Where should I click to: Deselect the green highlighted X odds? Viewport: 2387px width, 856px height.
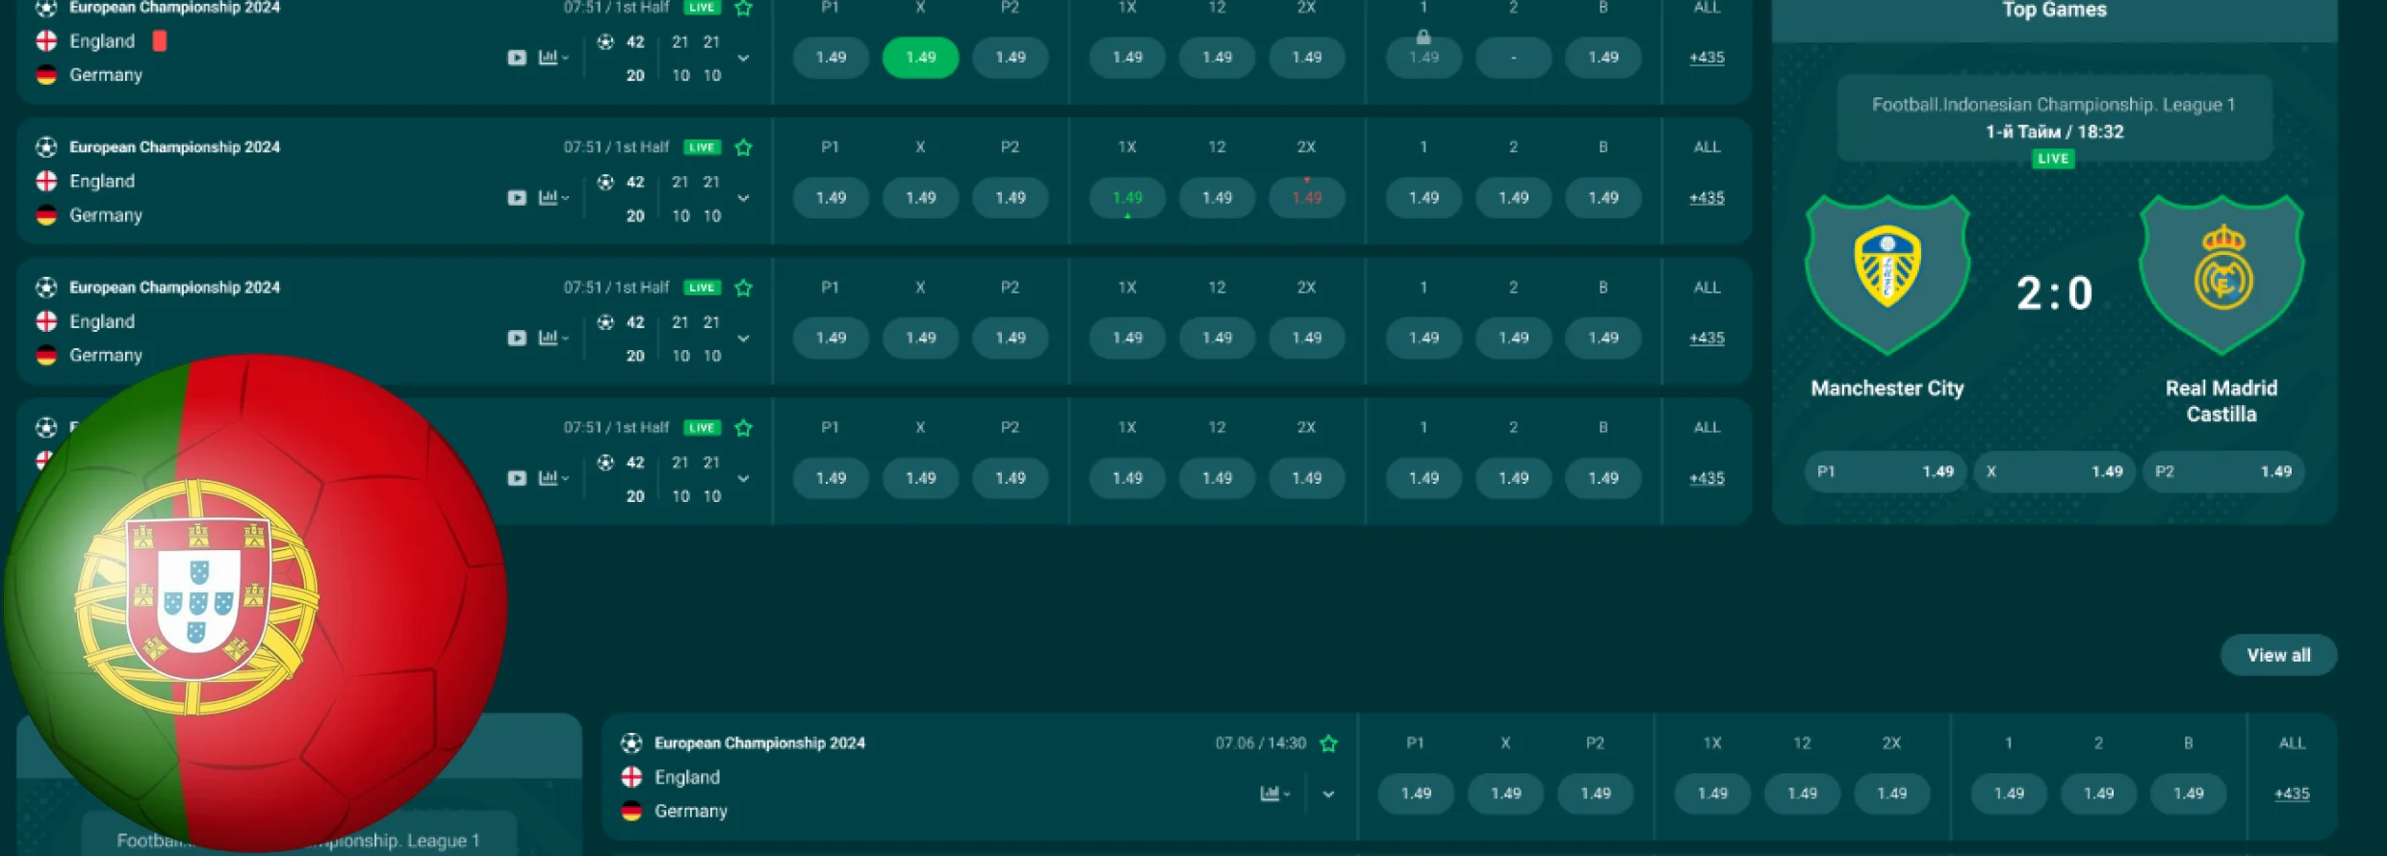coord(920,58)
